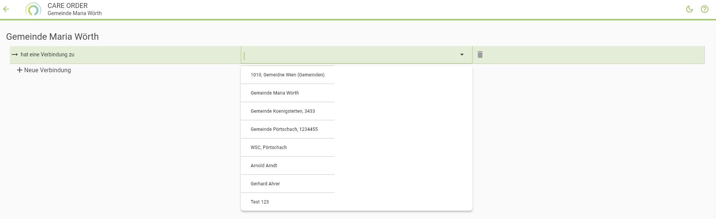The width and height of the screenshot is (716, 219).
Task: Choose the 'Test 123' option
Action: point(259,202)
